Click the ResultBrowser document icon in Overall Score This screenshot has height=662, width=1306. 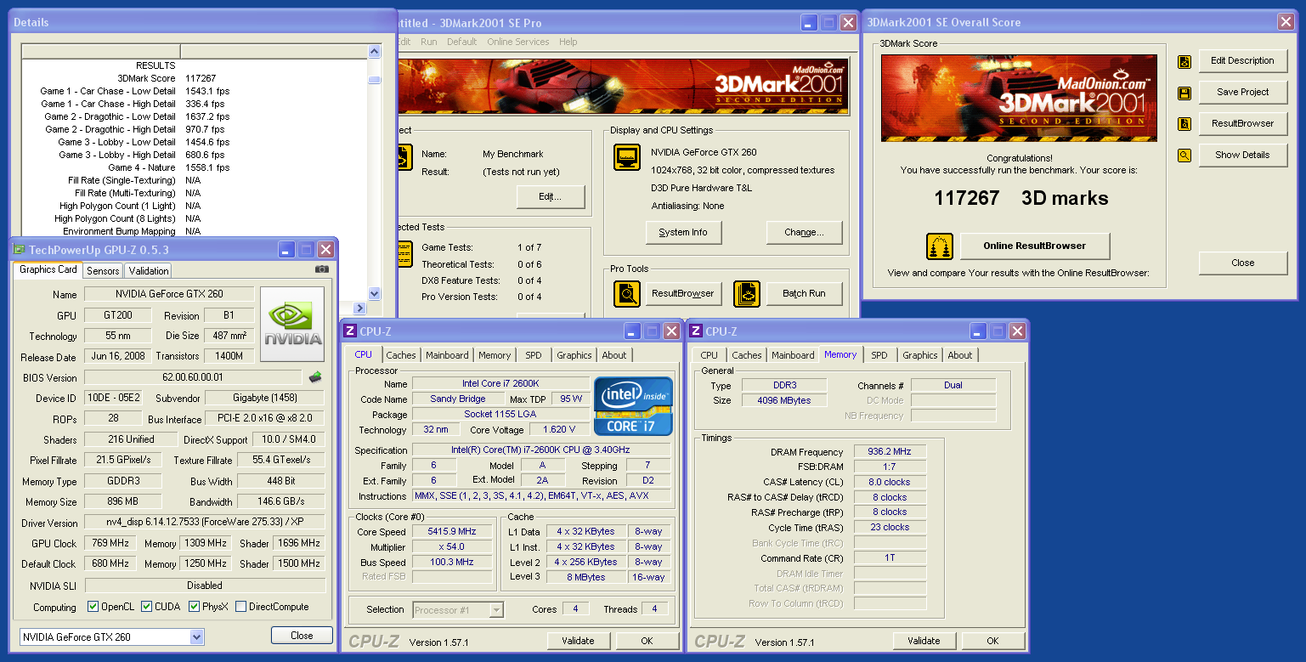[1184, 124]
